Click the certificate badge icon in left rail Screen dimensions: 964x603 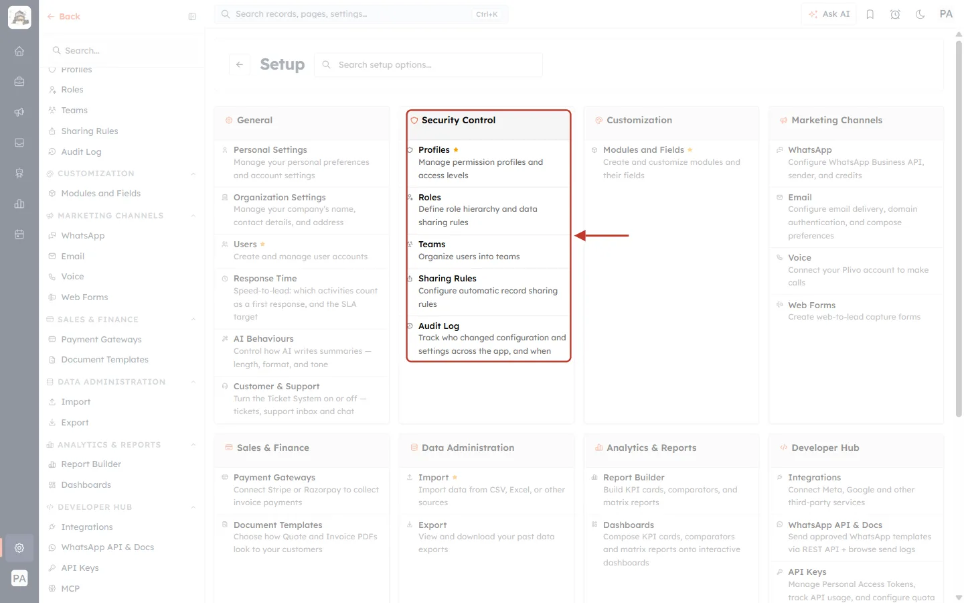pyautogui.click(x=19, y=174)
